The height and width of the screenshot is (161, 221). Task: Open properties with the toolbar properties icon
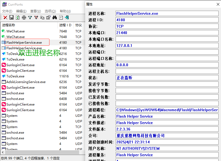coord(48,17)
